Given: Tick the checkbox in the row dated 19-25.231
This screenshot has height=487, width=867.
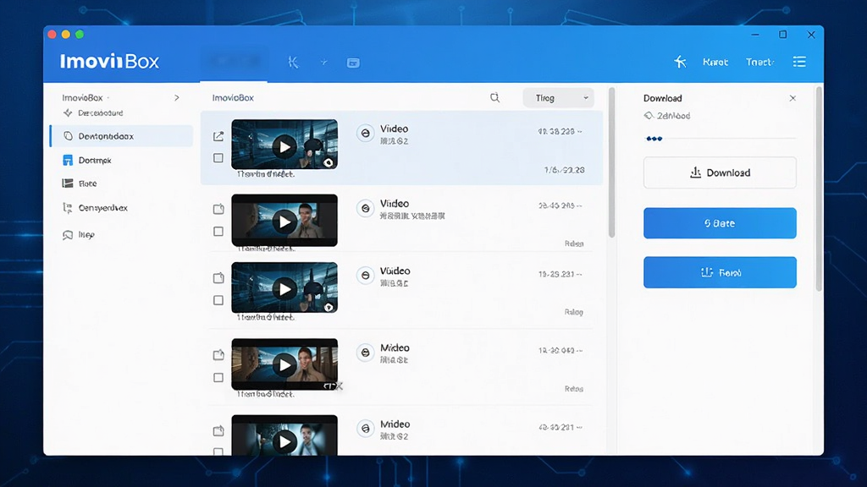Looking at the screenshot, I should (218, 300).
